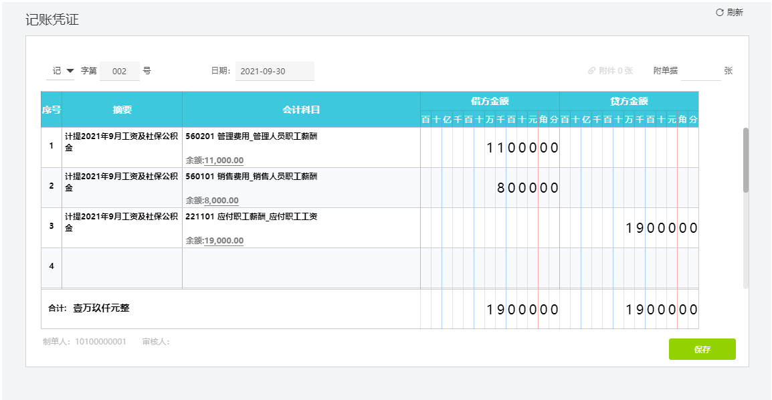Select account 560101 销售费用 in row 2

tap(252, 176)
